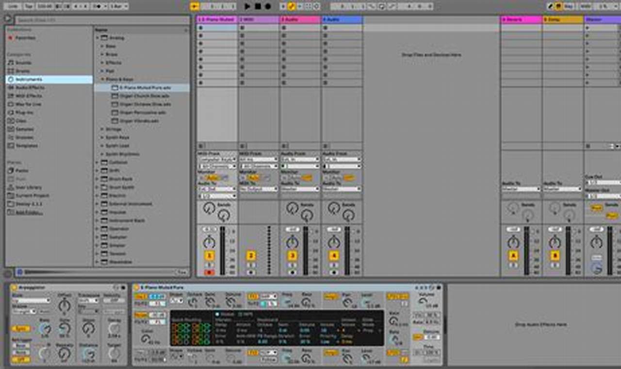Toggle track 1 activator button

click(x=209, y=256)
